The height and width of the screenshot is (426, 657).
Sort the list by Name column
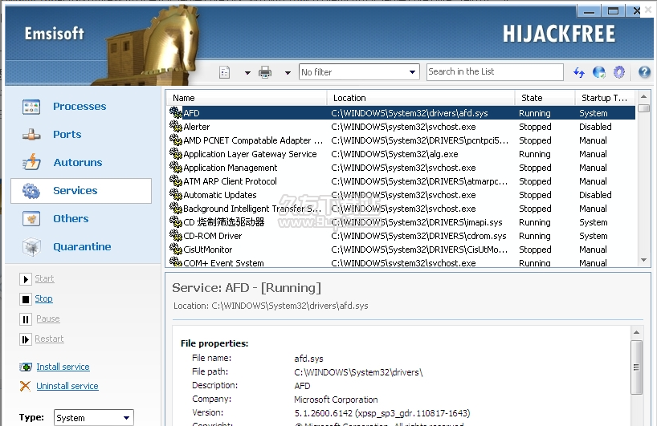point(247,98)
